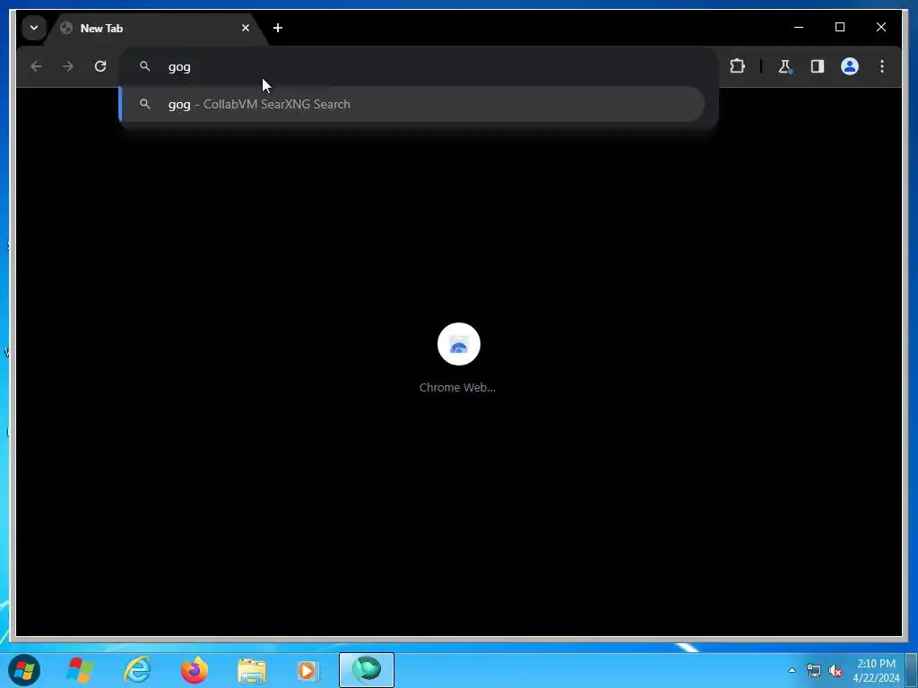This screenshot has height=688, width=918.
Task: Click the address bar showing 'gog'
Action: tap(419, 66)
